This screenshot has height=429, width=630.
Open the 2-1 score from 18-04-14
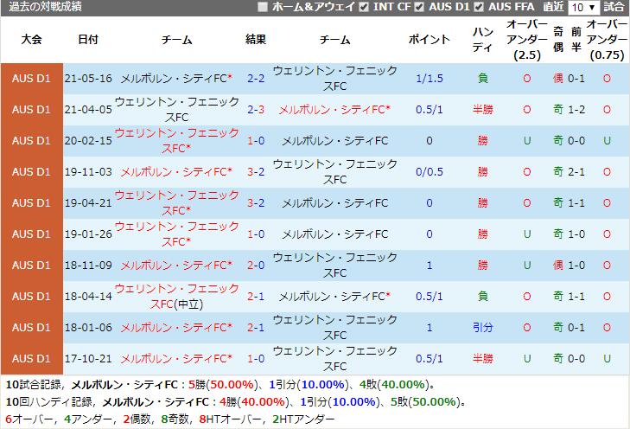(x=256, y=297)
